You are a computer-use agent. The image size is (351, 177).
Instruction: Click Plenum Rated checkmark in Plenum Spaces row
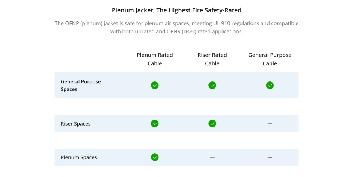coord(155,157)
